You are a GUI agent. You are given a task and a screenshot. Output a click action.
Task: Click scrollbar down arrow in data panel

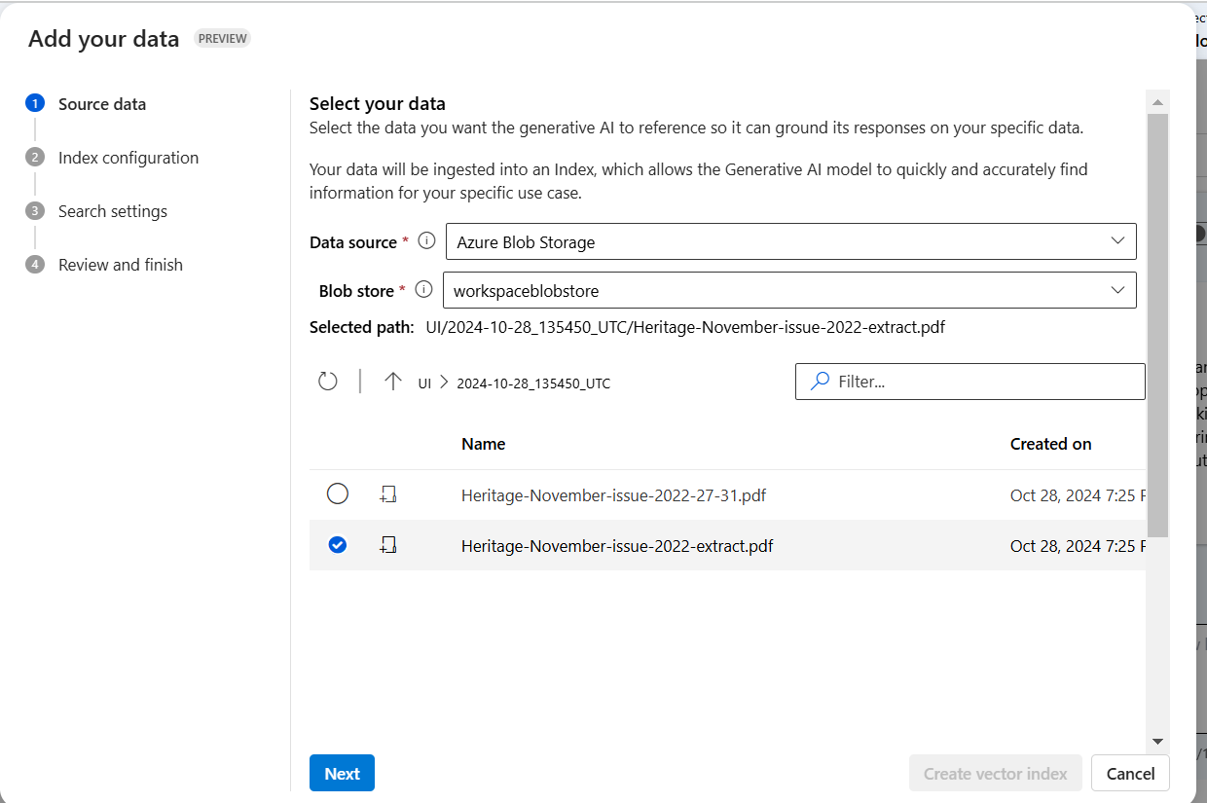1157,742
